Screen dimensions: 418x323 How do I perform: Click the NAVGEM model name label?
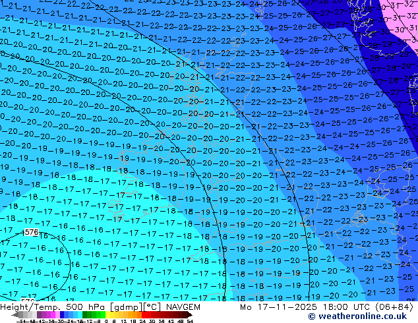(183, 307)
